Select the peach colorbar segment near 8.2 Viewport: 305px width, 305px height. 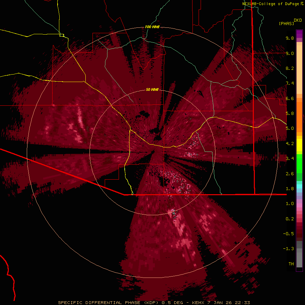299,69
